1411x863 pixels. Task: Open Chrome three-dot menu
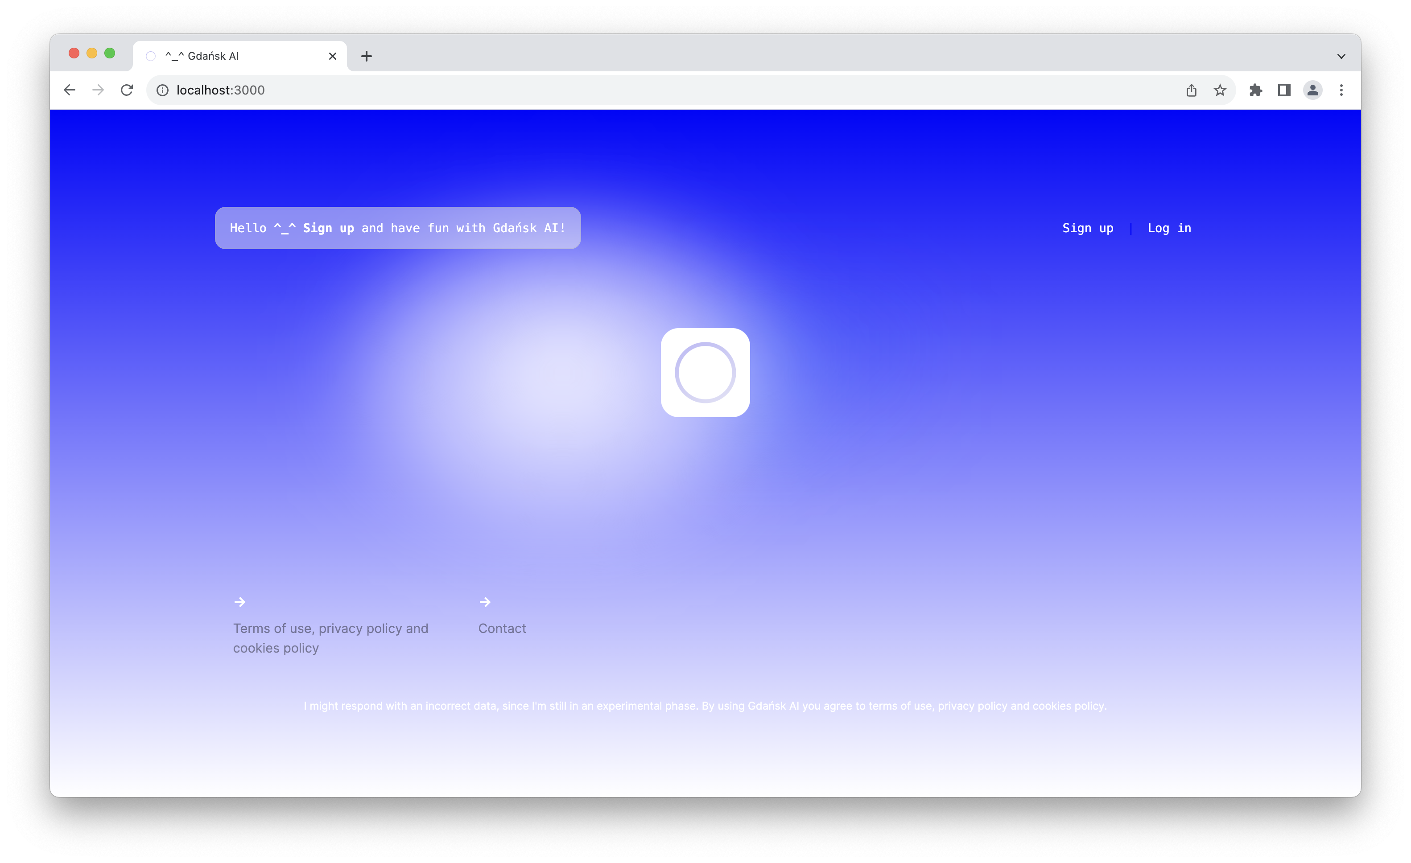click(1341, 90)
